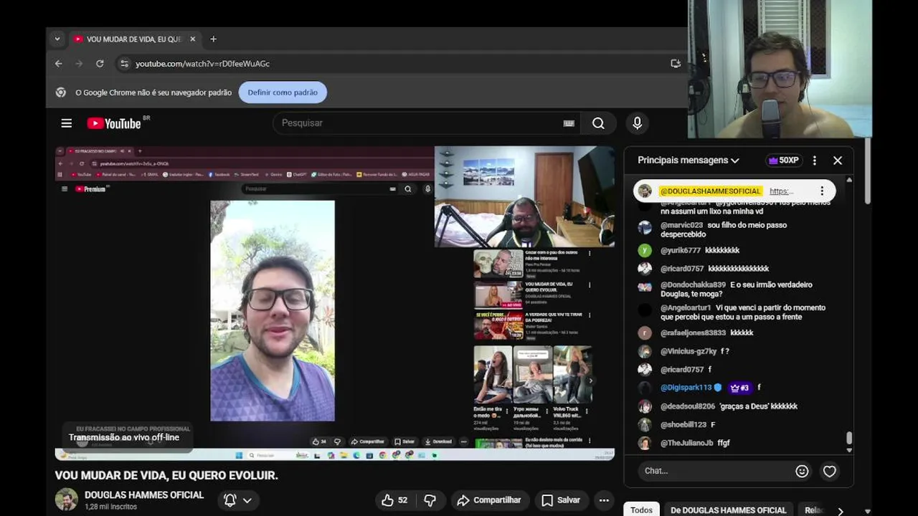This screenshot has width=918, height=516.
Task: Open the YouTube hamburger guide menu
Action: (x=66, y=123)
